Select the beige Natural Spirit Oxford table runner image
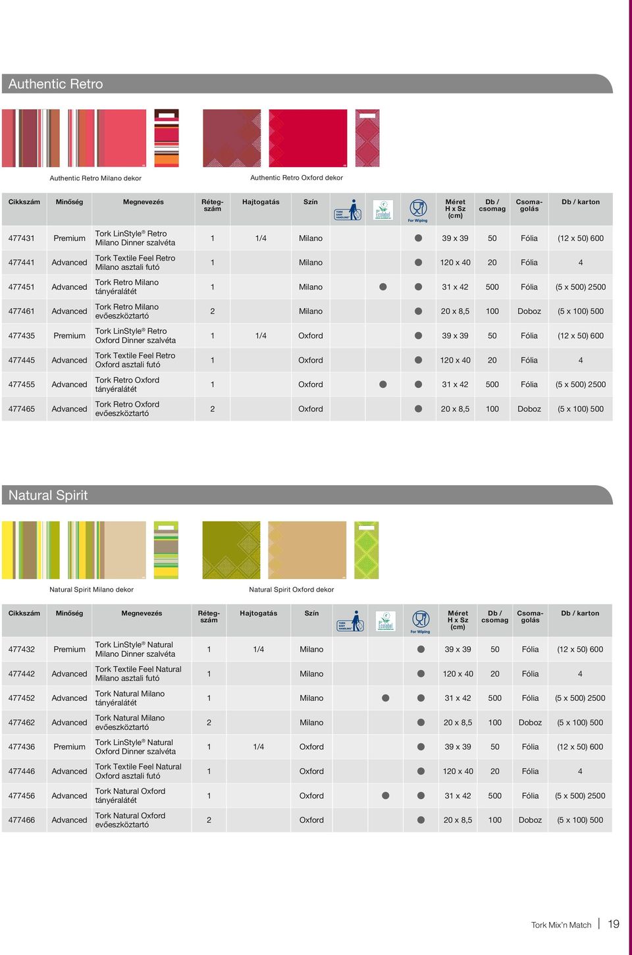 (x=307, y=550)
